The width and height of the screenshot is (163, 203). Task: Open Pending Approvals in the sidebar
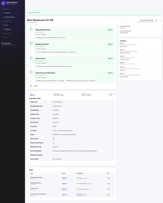10,17
